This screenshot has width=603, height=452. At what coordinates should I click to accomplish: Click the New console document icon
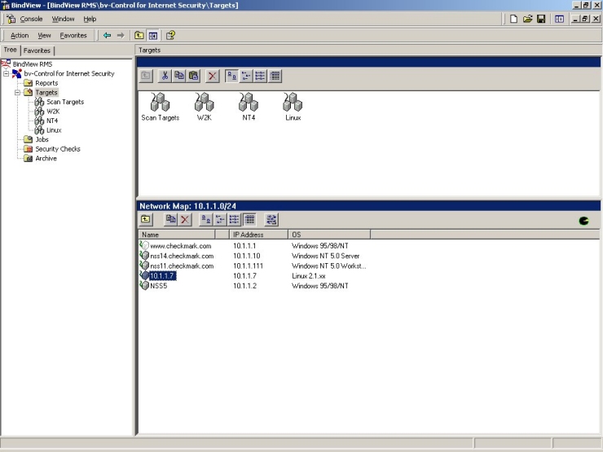point(513,19)
